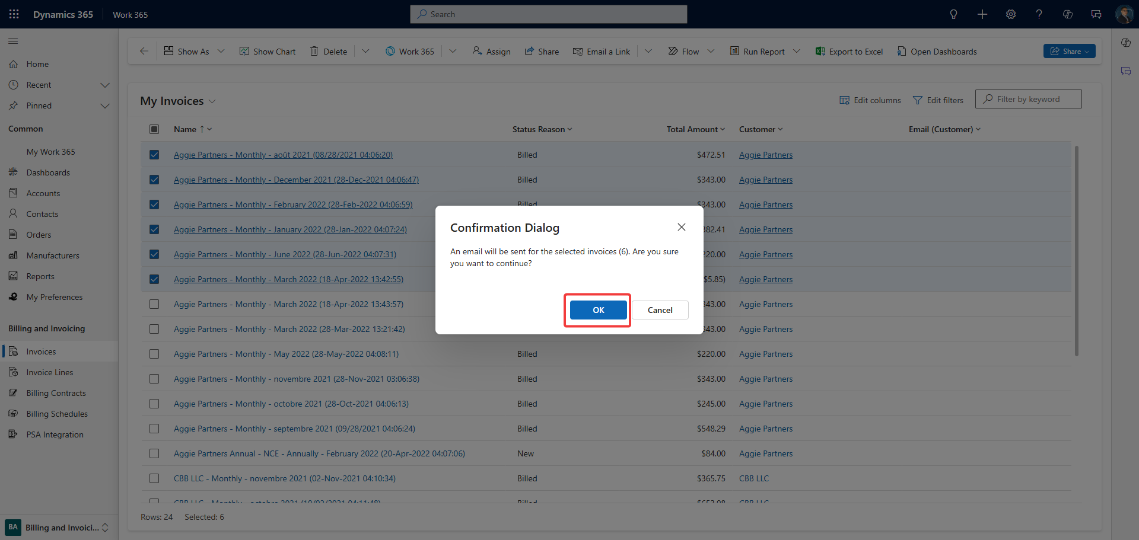Click the blue Share button at top right
Screen dimensions: 1139x540
pos(1069,51)
